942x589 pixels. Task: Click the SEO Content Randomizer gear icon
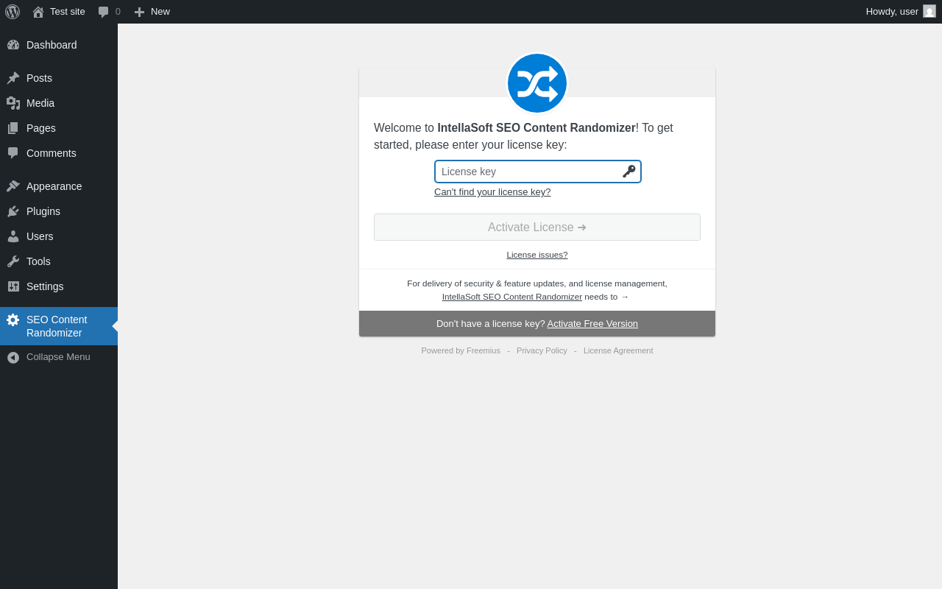[x=13, y=320]
